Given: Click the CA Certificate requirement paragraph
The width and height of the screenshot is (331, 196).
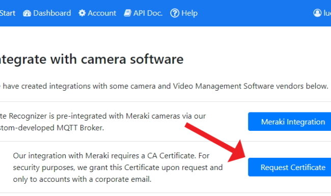Looking at the screenshot, I should pos(118,167).
